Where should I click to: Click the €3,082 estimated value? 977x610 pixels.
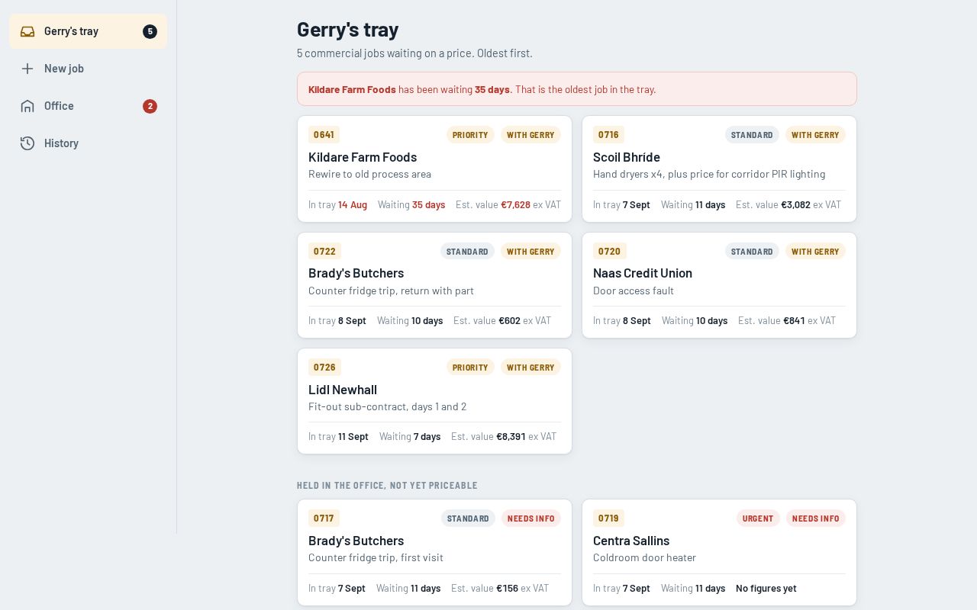795,205
